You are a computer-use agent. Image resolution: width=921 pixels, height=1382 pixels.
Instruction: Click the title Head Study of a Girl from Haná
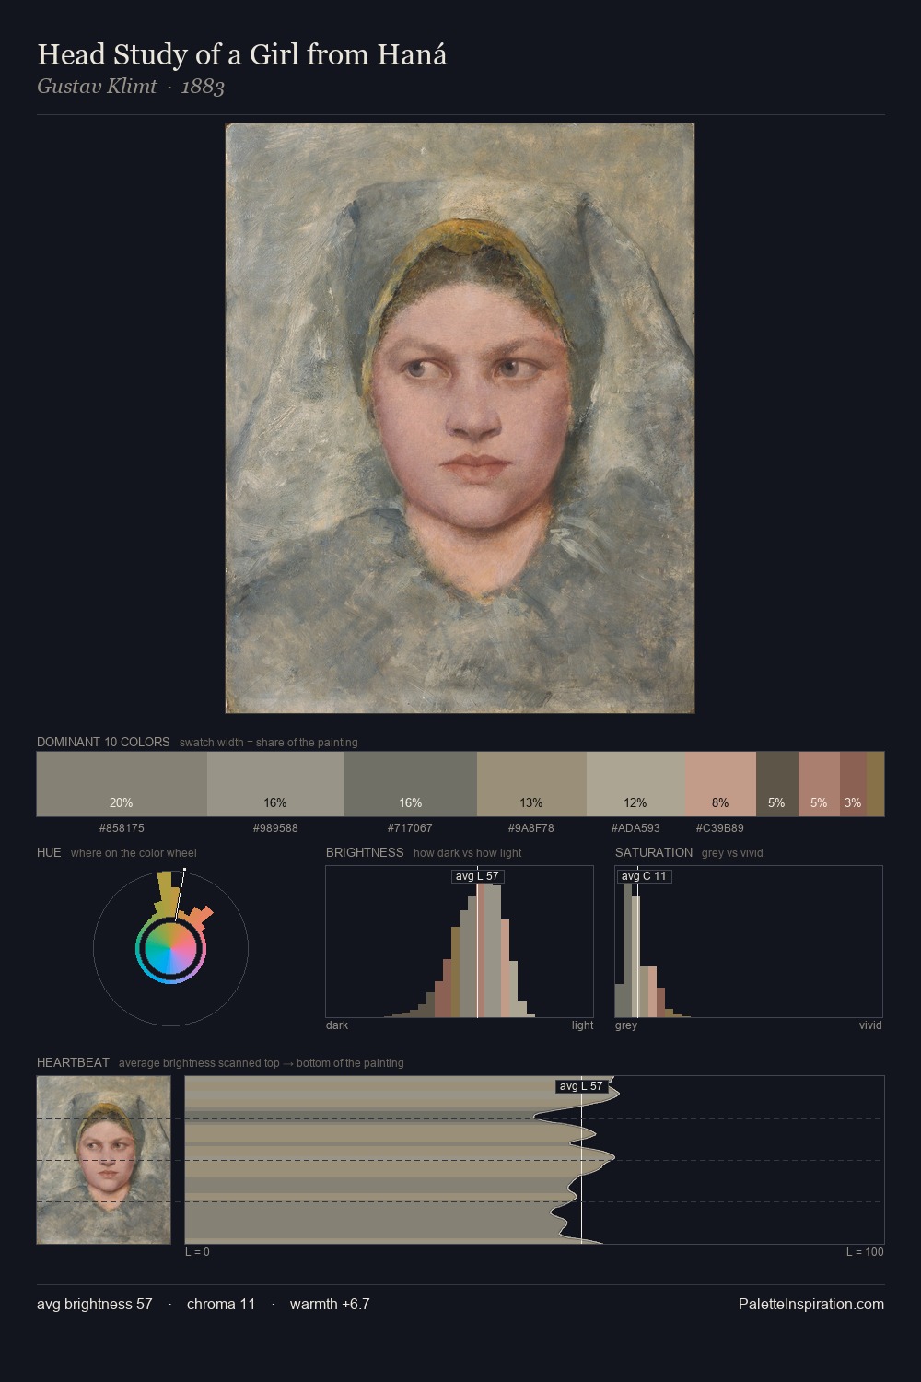[x=242, y=55]
